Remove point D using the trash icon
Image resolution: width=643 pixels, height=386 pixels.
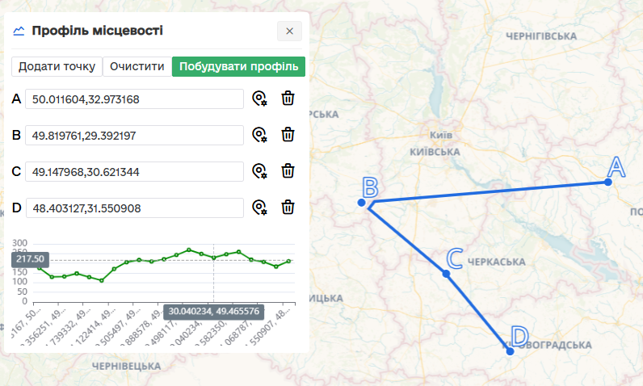(x=288, y=208)
